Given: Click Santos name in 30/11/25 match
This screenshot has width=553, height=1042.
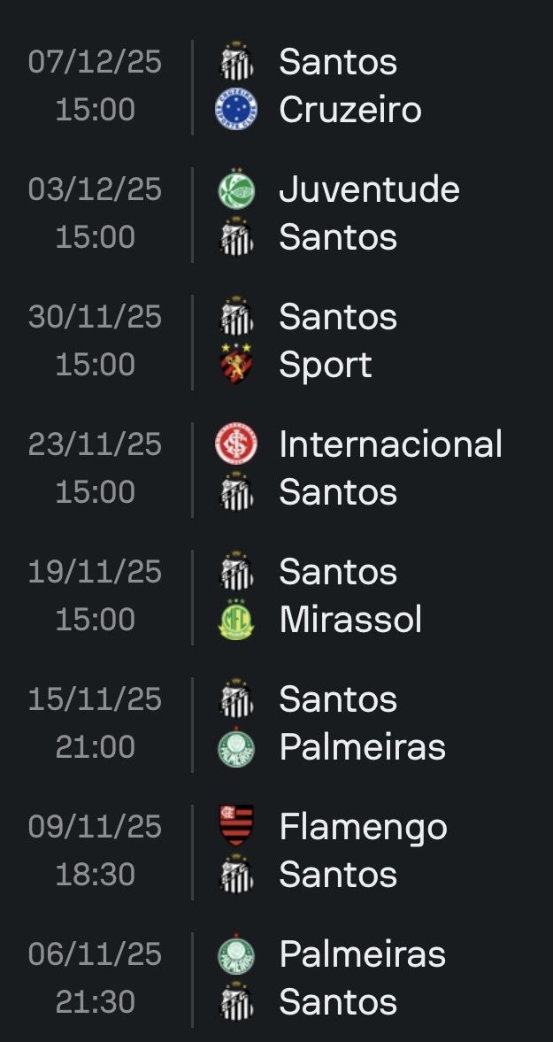Looking at the screenshot, I should pyautogui.click(x=337, y=317).
